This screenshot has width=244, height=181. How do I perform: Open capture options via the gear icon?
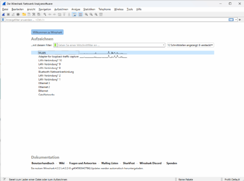click(x=18, y=14)
